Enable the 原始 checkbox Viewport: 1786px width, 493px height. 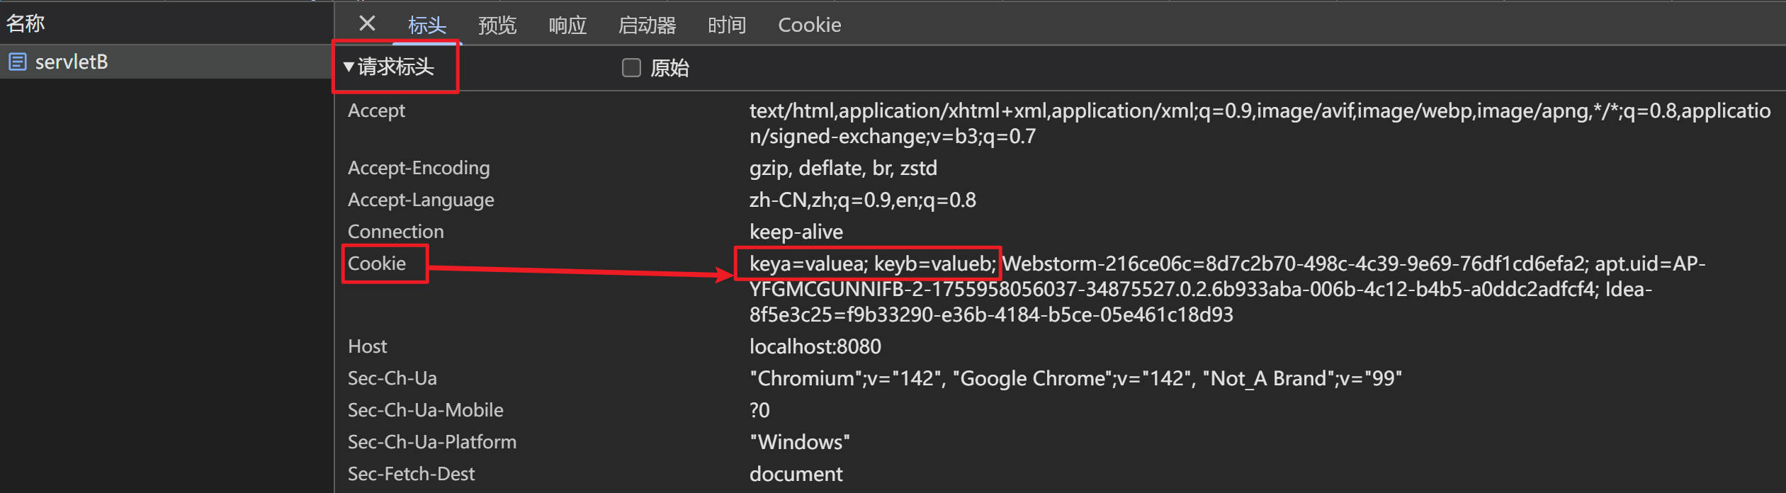pos(631,68)
